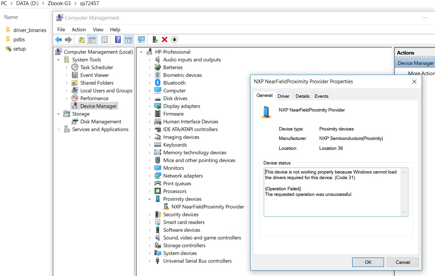Click the blue Help question mark icon
Screen dimensions: 435x276
click(x=118, y=40)
